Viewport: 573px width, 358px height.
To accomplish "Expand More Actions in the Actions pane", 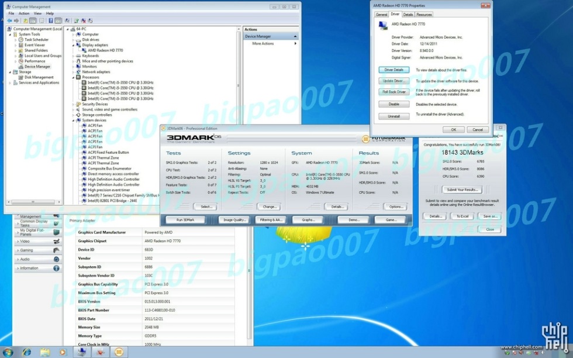I will [263, 42].
